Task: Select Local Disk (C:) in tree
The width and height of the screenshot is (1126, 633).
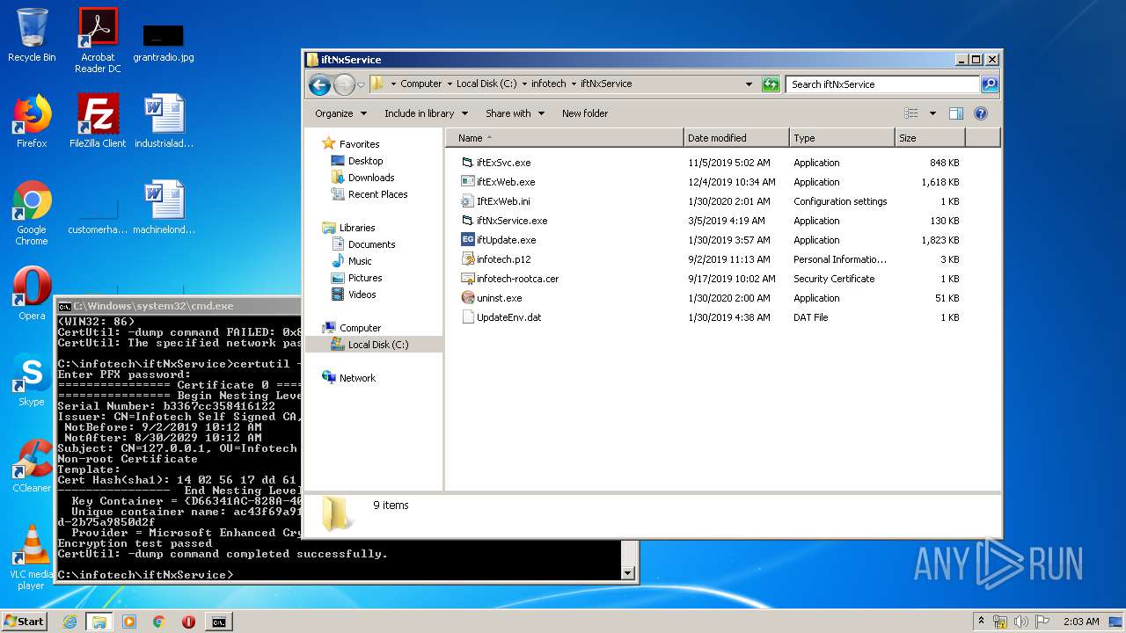Action: [378, 345]
